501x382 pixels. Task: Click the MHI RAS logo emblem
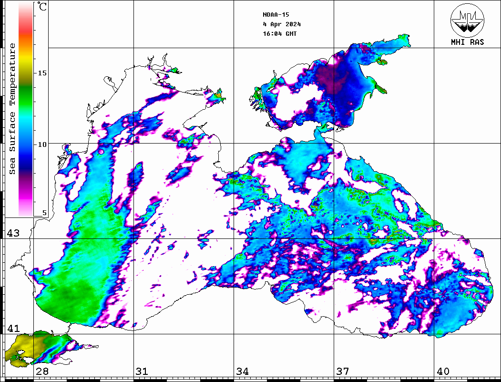(x=467, y=21)
